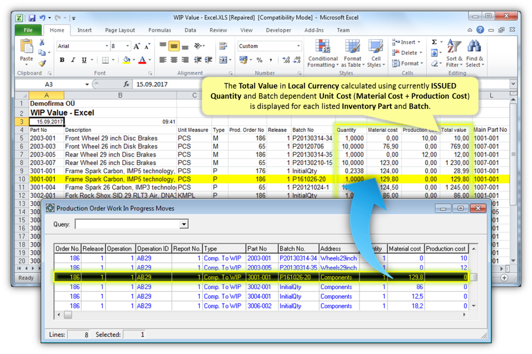The height and width of the screenshot is (354, 532).
Task: Select column B header in the worksheet
Action: 120,95
